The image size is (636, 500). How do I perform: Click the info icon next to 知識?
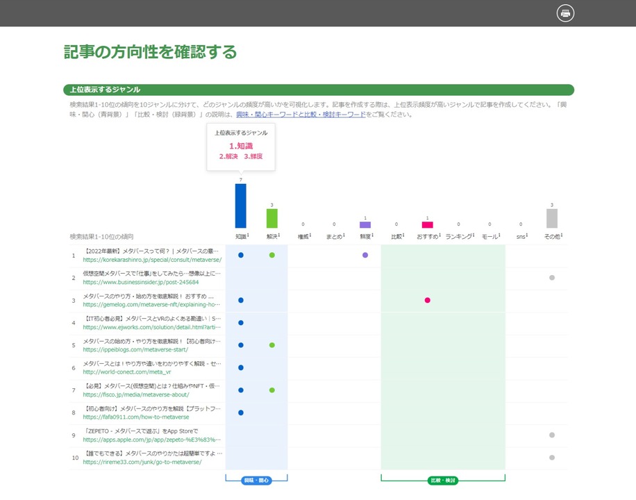pos(249,235)
